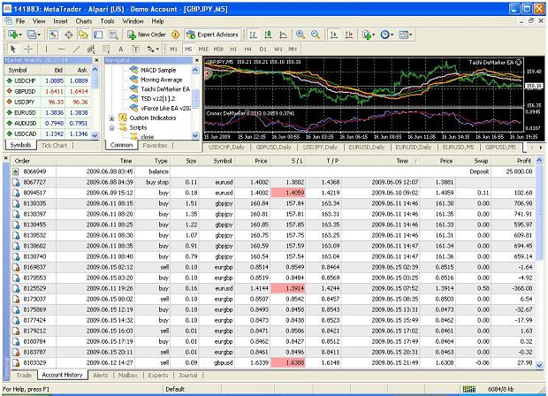
Task: Click the Indicators list icon
Action: [x=366, y=34]
